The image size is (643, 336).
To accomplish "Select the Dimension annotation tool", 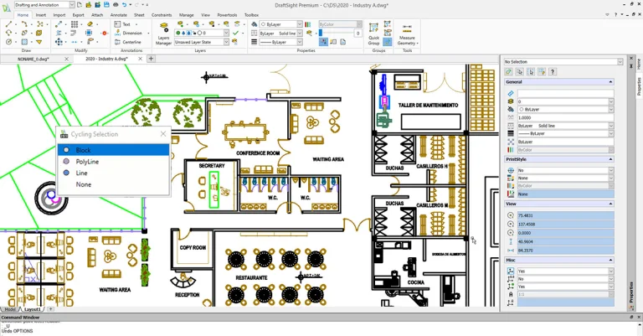I will pyautogui.click(x=131, y=33).
